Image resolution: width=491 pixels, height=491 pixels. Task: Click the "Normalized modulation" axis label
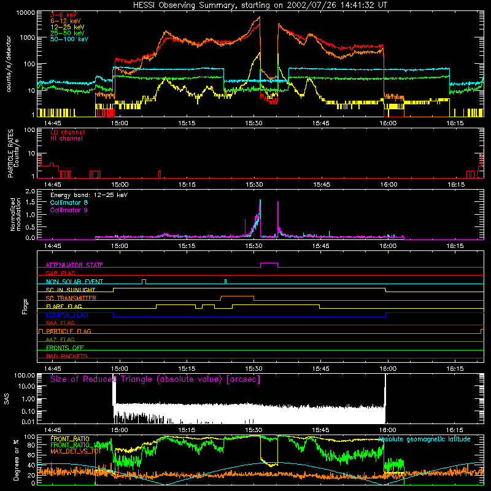pyautogui.click(x=15, y=214)
